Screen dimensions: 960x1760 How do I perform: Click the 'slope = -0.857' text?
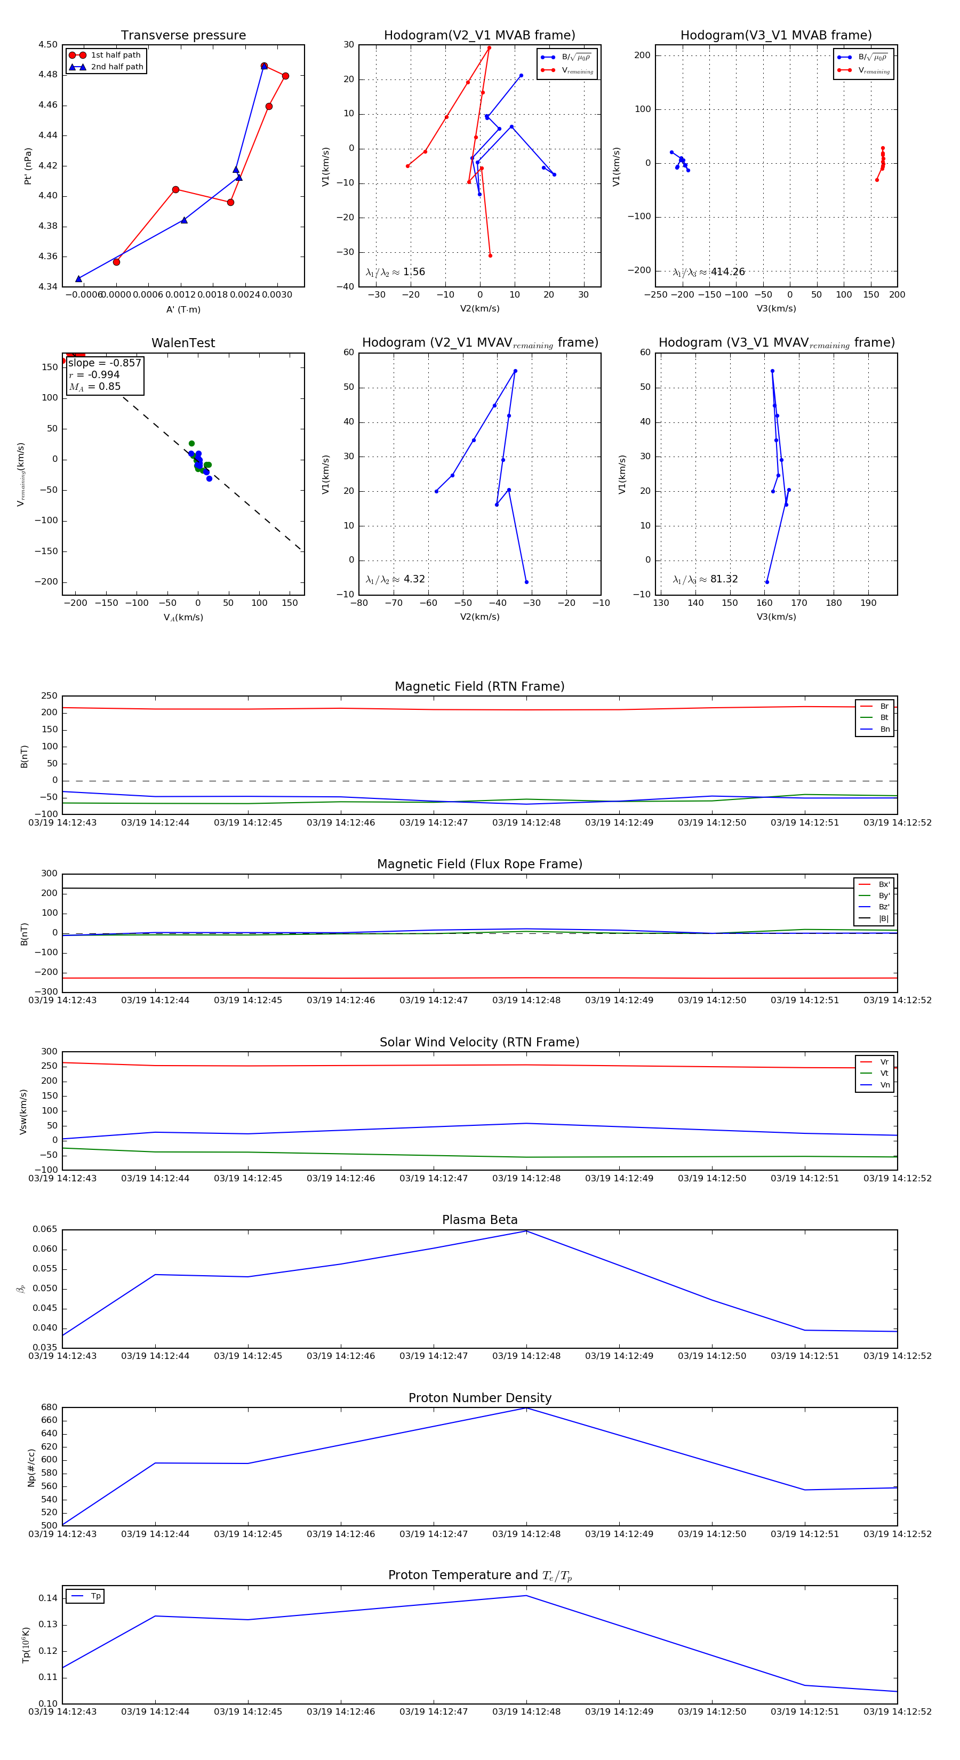105,363
